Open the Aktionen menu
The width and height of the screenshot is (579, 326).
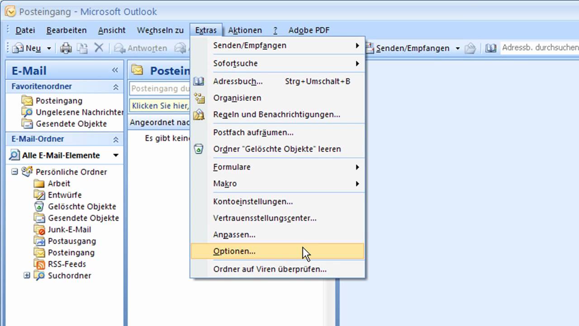point(245,30)
